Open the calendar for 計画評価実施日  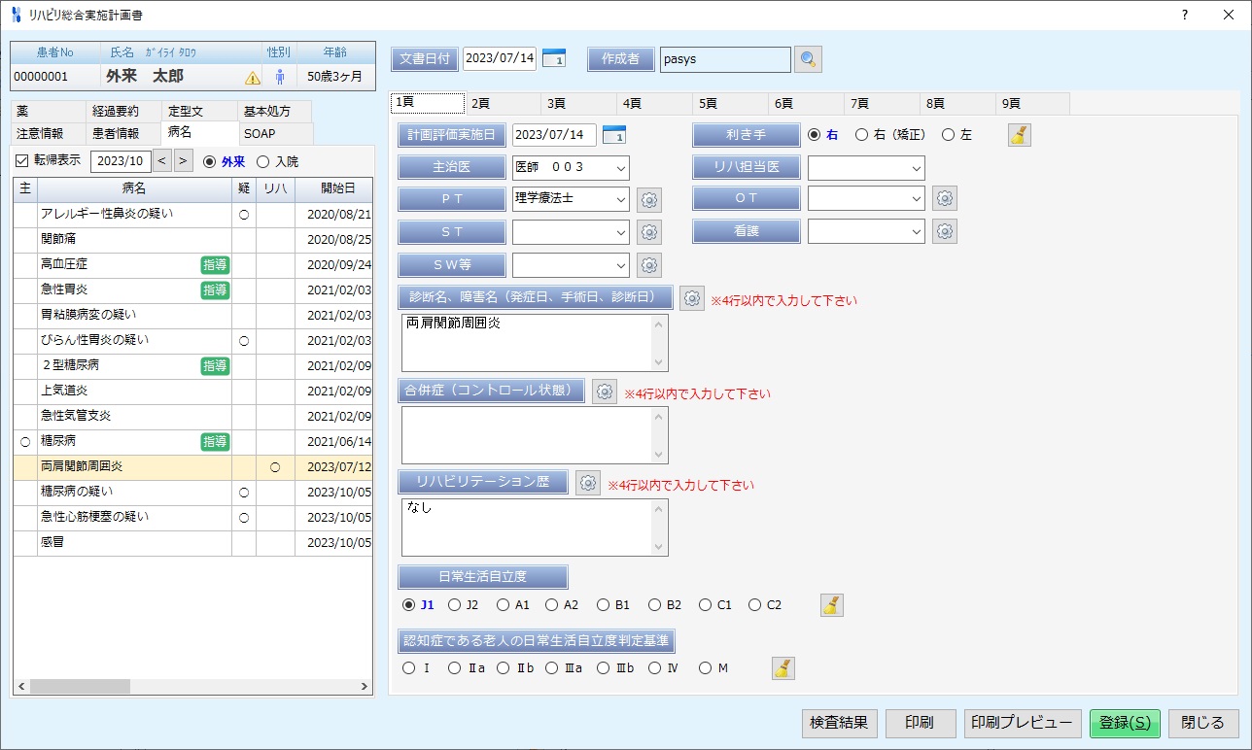[616, 135]
